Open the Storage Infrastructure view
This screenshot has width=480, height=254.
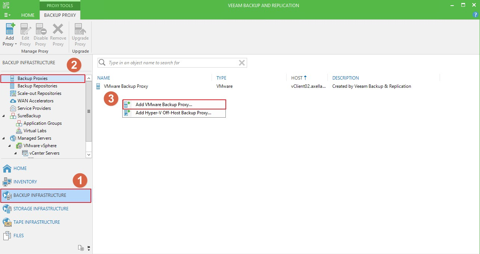(x=41, y=209)
